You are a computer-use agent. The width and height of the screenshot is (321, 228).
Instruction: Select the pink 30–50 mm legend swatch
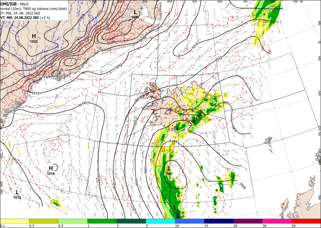pos(277,221)
